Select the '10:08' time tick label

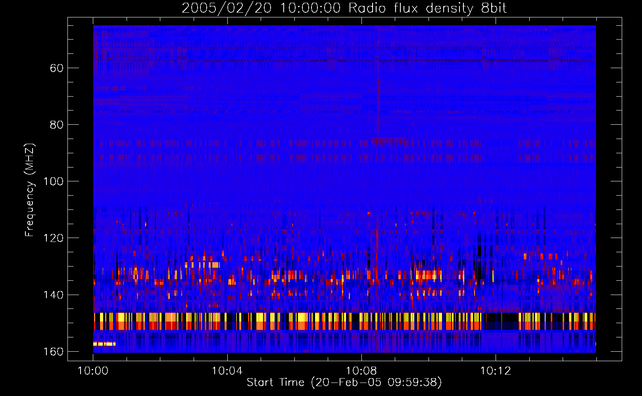coord(361,371)
